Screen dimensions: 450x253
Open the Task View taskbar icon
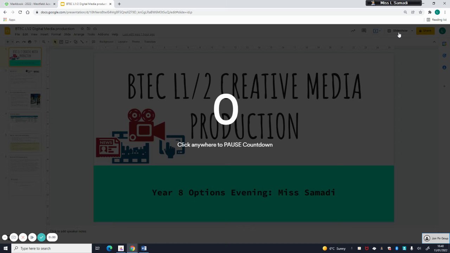[97, 248]
